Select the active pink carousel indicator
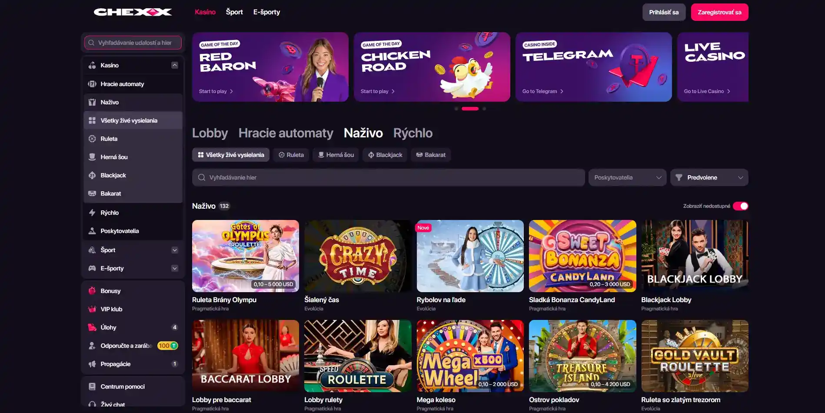 [470, 109]
